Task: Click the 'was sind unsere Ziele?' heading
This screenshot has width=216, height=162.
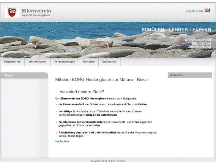Action: point(80,92)
